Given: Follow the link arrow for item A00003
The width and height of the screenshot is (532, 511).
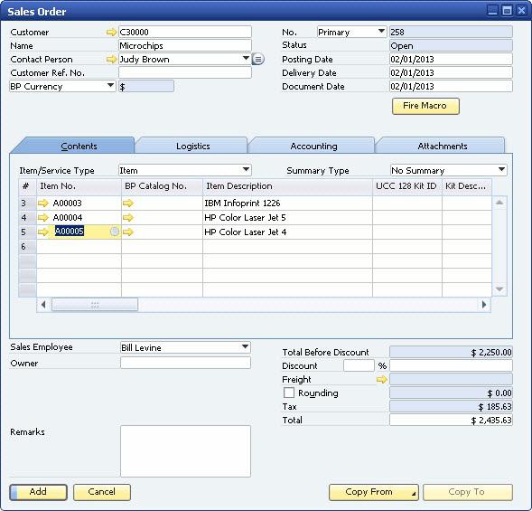Looking at the screenshot, I should tap(43, 203).
